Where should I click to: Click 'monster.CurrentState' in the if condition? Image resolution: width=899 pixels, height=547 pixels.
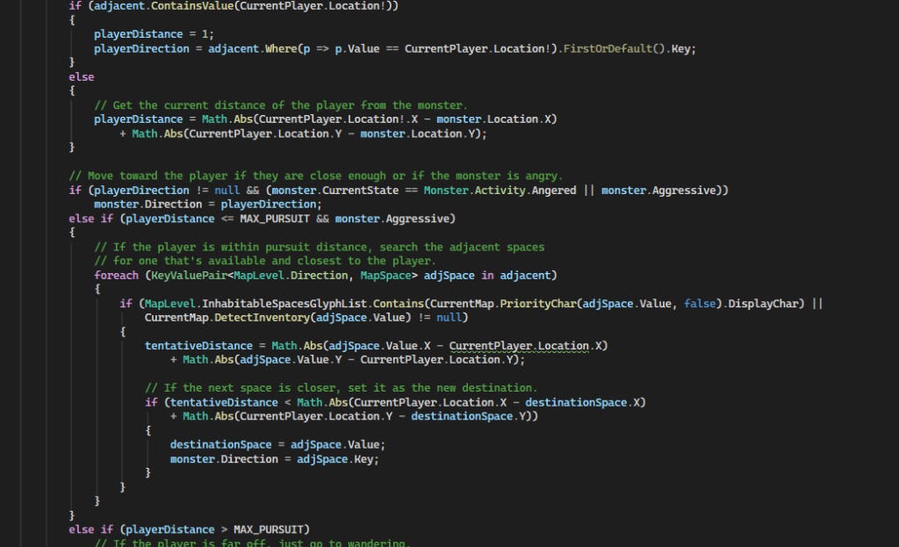[335, 191]
